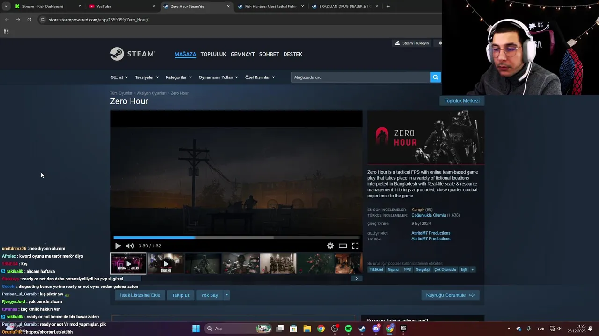This screenshot has height=336, width=599.
Task: Reload the page with the refresh icon
Action: click(29, 20)
